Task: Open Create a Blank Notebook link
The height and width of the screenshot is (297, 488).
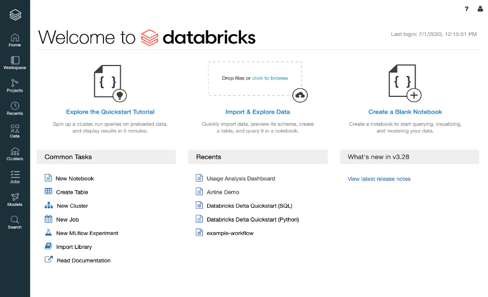Action: pos(405,112)
